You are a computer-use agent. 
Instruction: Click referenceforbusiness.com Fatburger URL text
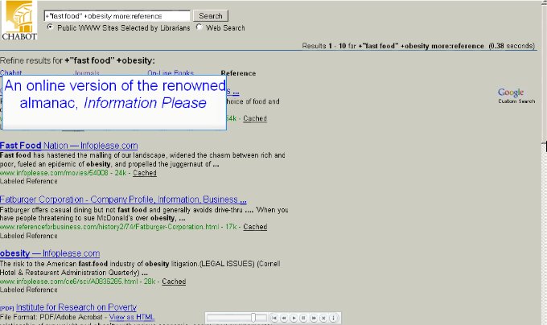(109, 227)
